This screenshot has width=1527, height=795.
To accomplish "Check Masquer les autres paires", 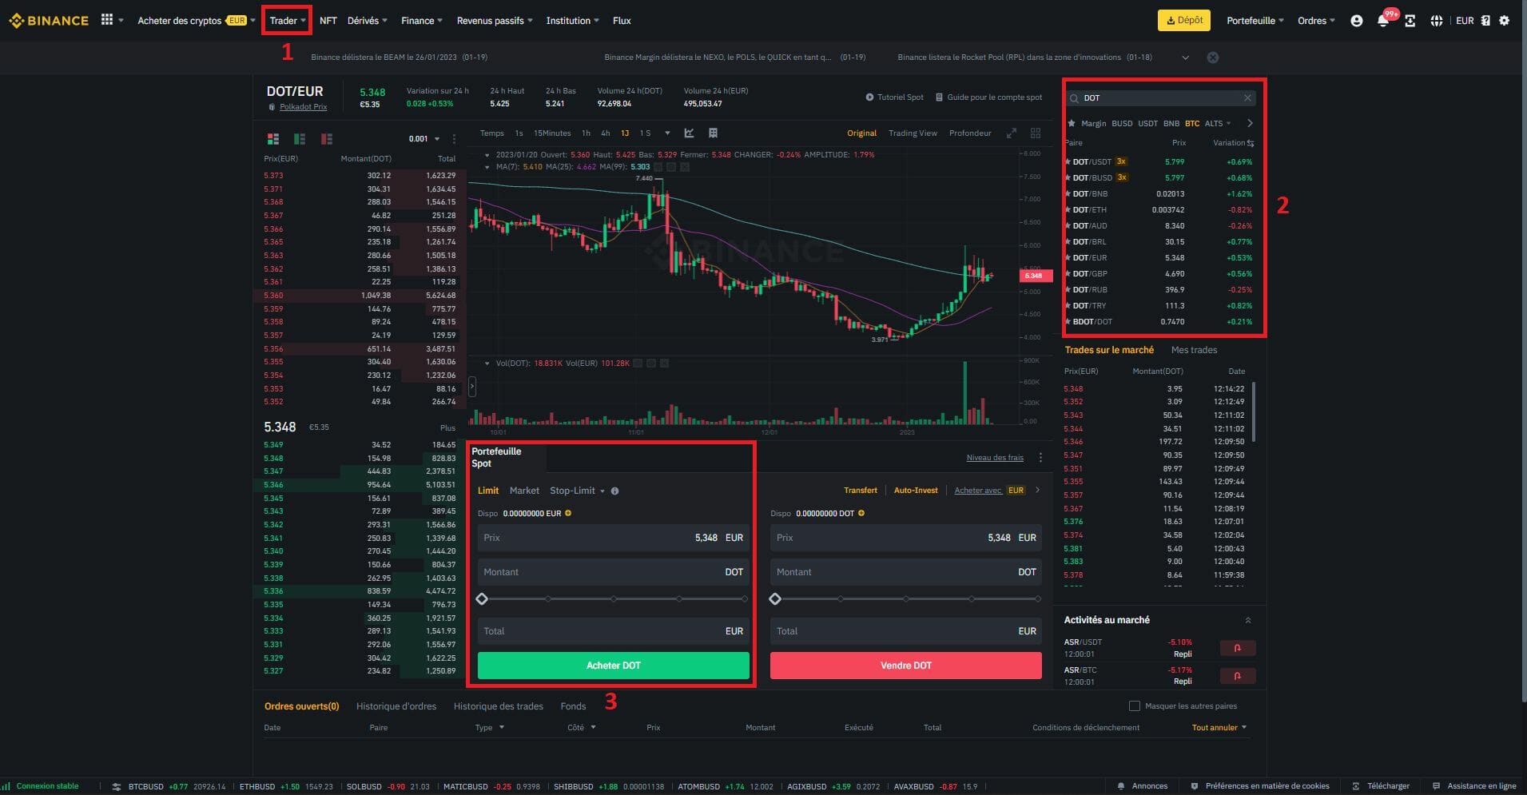I will point(1134,706).
